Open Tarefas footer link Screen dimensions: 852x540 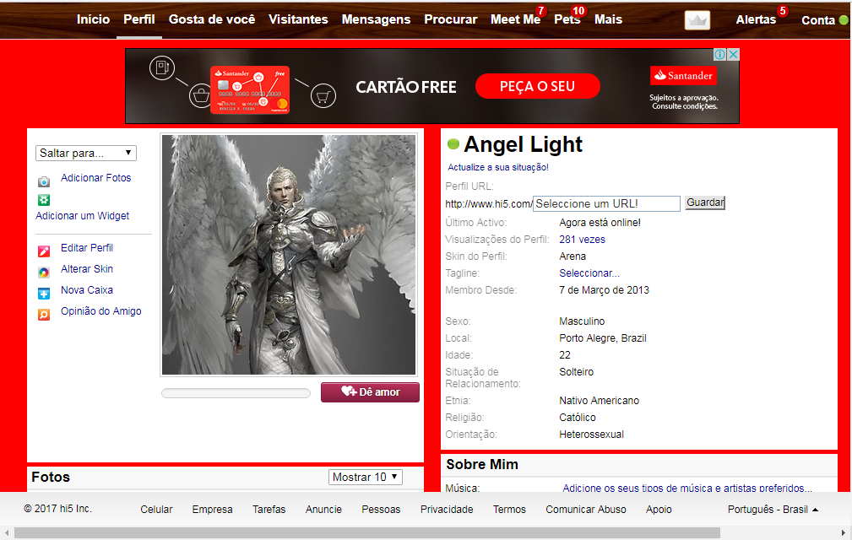(269, 509)
